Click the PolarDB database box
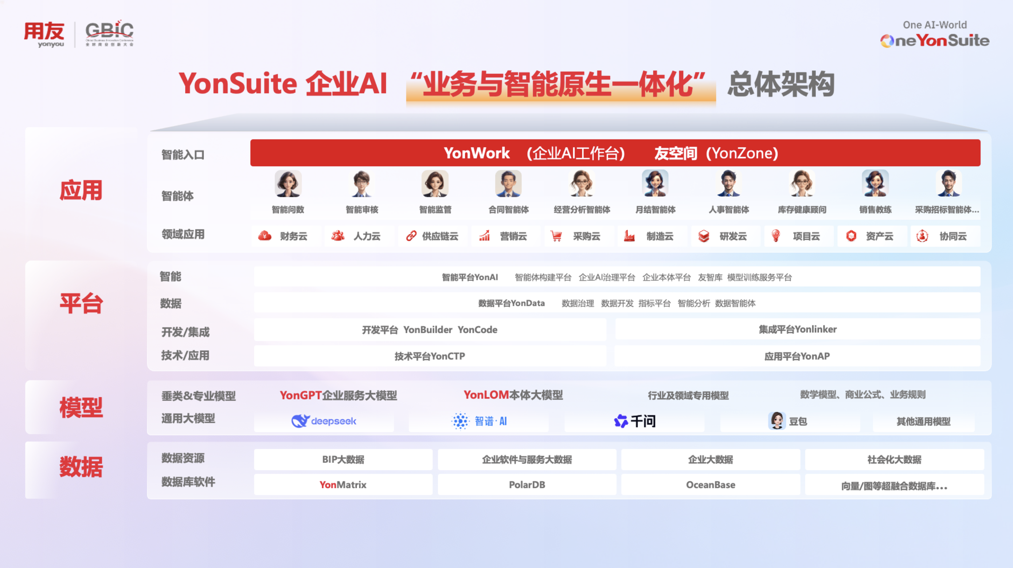The height and width of the screenshot is (568, 1013). pyautogui.click(x=527, y=485)
